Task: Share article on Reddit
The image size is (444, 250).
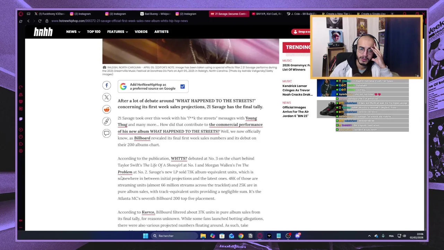Action: pyautogui.click(x=106, y=109)
